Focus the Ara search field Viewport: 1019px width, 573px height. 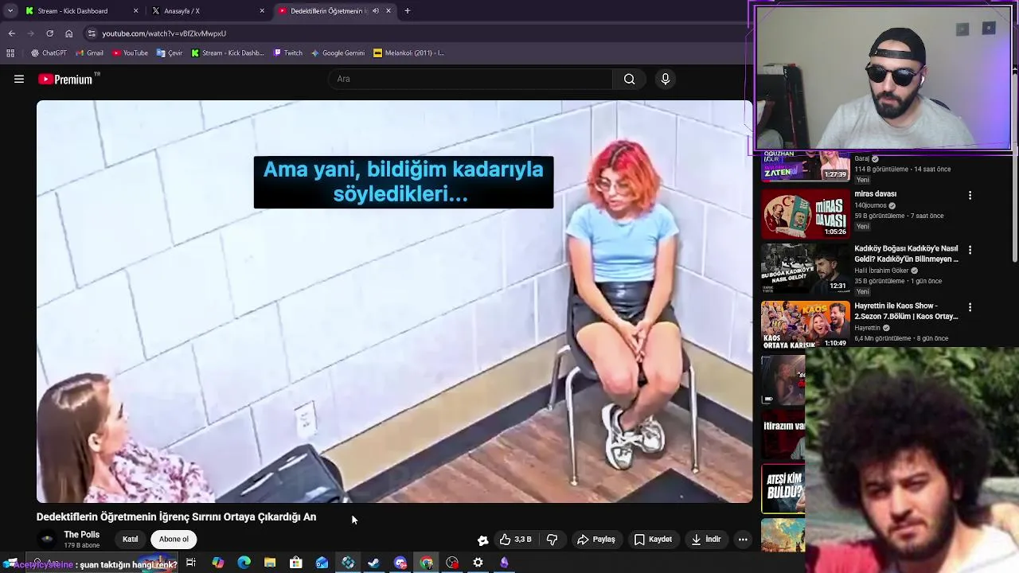click(470, 79)
